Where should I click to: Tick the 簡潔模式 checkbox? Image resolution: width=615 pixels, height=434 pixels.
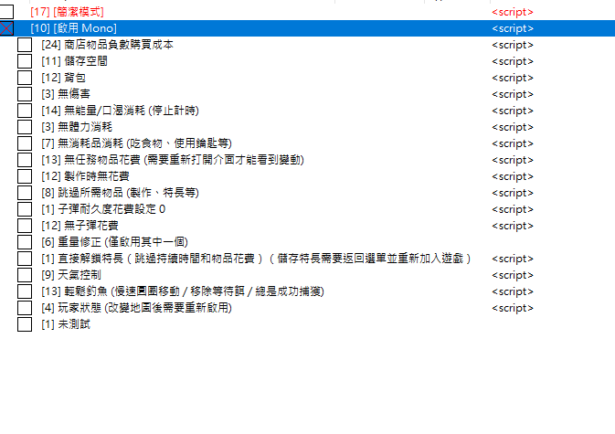7,12
